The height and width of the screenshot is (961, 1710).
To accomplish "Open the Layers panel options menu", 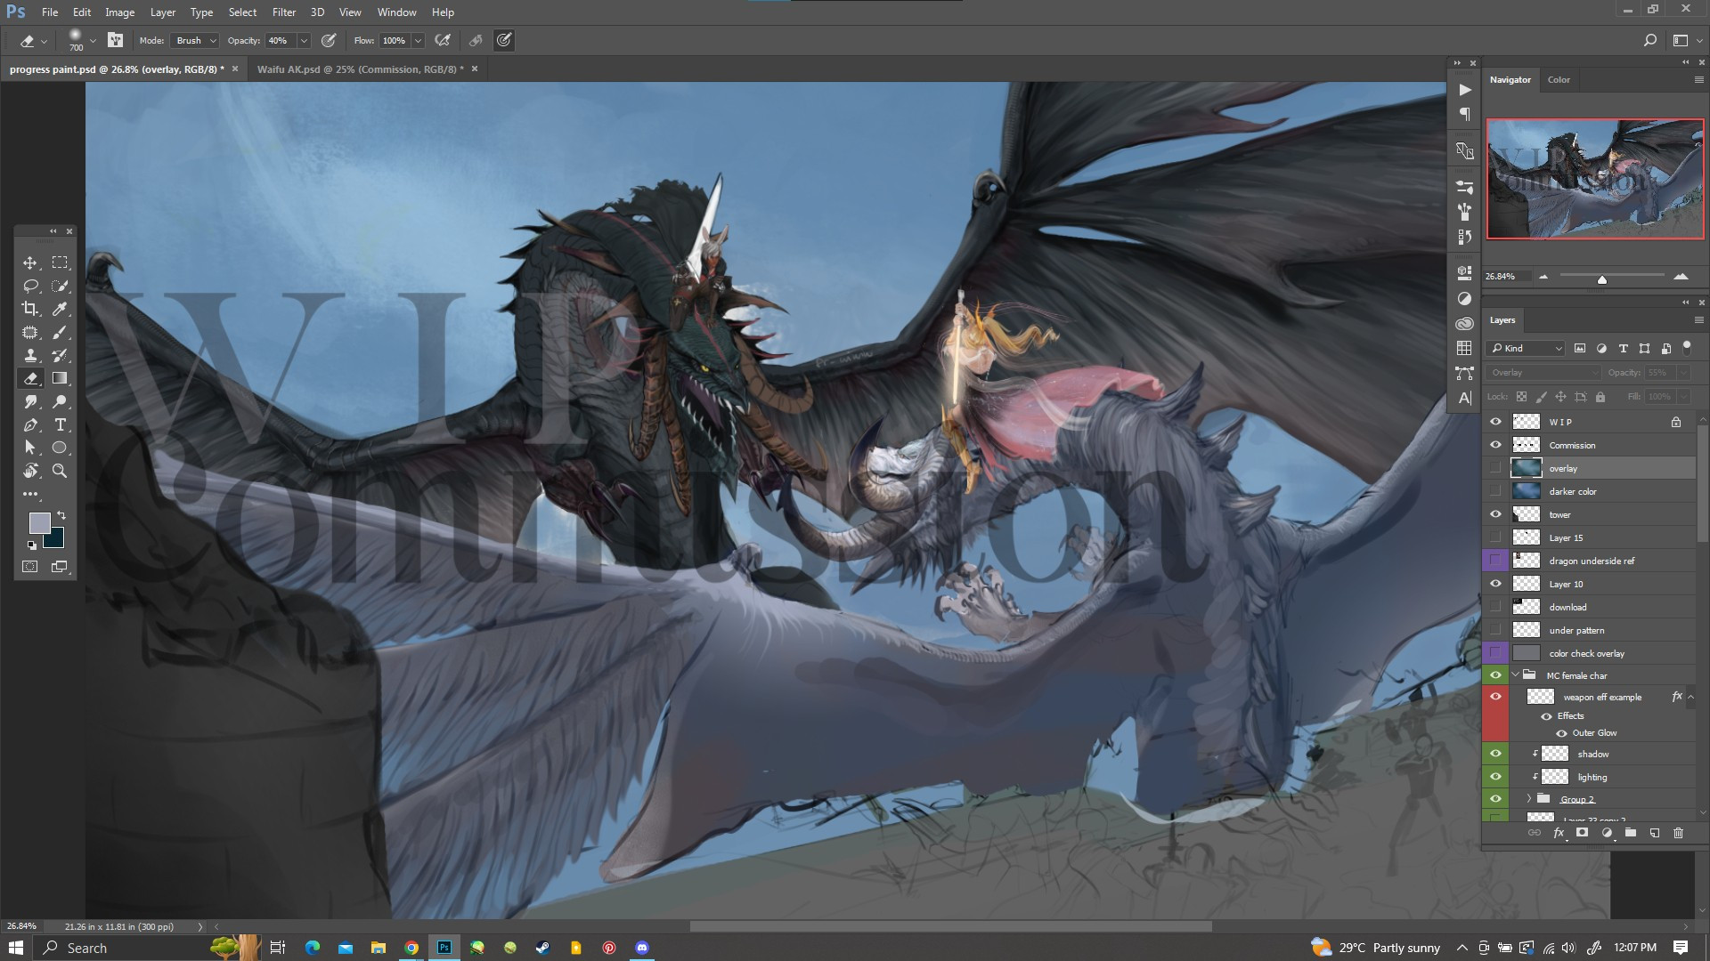I will [1698, 320].
